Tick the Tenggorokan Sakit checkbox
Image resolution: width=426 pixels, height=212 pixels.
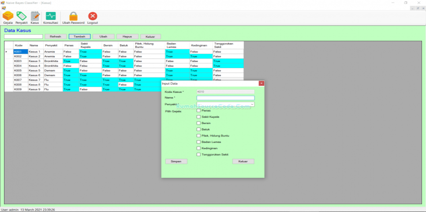click(x=198, y=154)
